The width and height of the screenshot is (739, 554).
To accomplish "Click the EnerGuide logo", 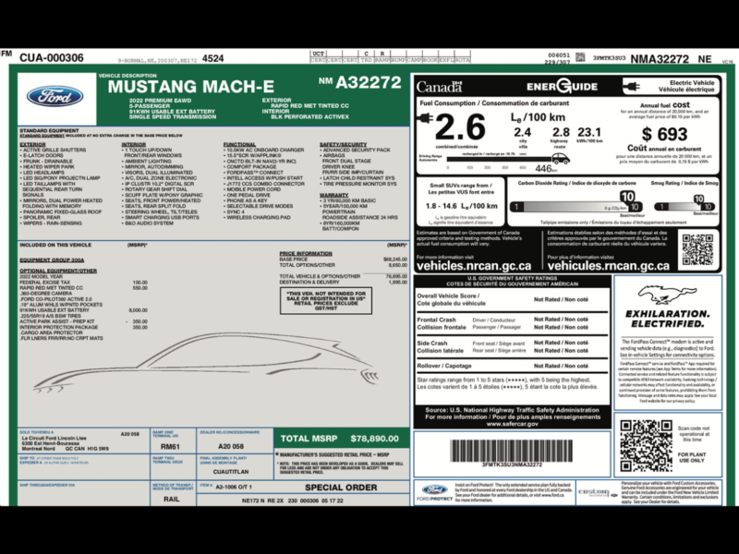I will click(562, 86).
